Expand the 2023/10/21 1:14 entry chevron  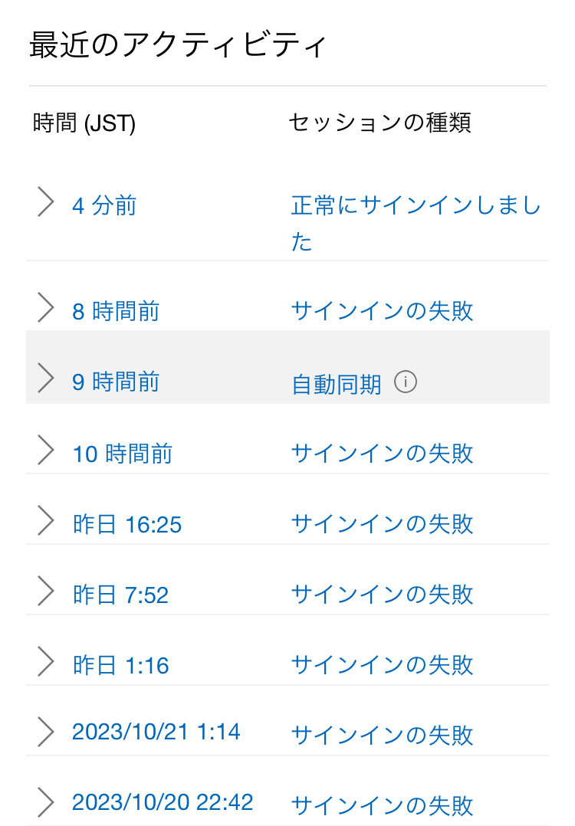coord(46,733)
